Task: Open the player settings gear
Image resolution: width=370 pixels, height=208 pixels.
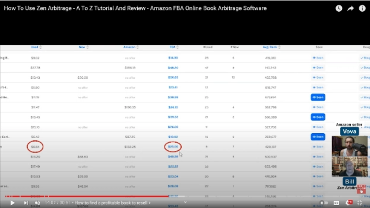Action: click(349, 203)
